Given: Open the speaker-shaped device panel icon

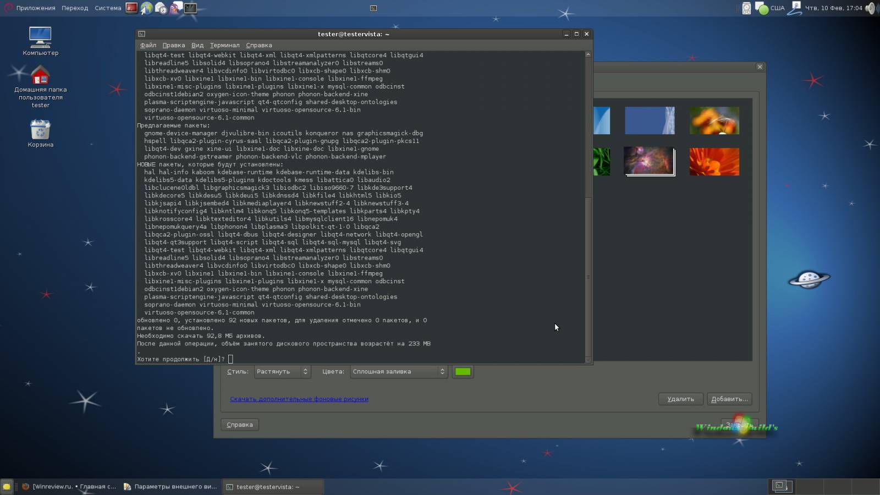Looking at the screenshot, I should [746, 8].
